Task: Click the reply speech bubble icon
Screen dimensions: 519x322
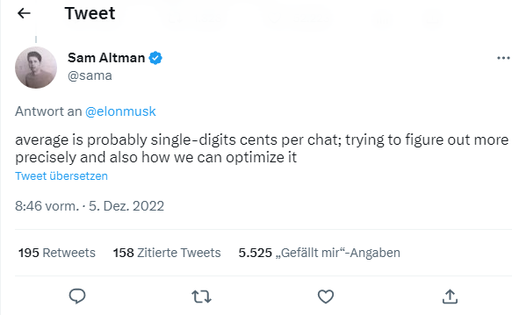Action: [x=77, y=297]
